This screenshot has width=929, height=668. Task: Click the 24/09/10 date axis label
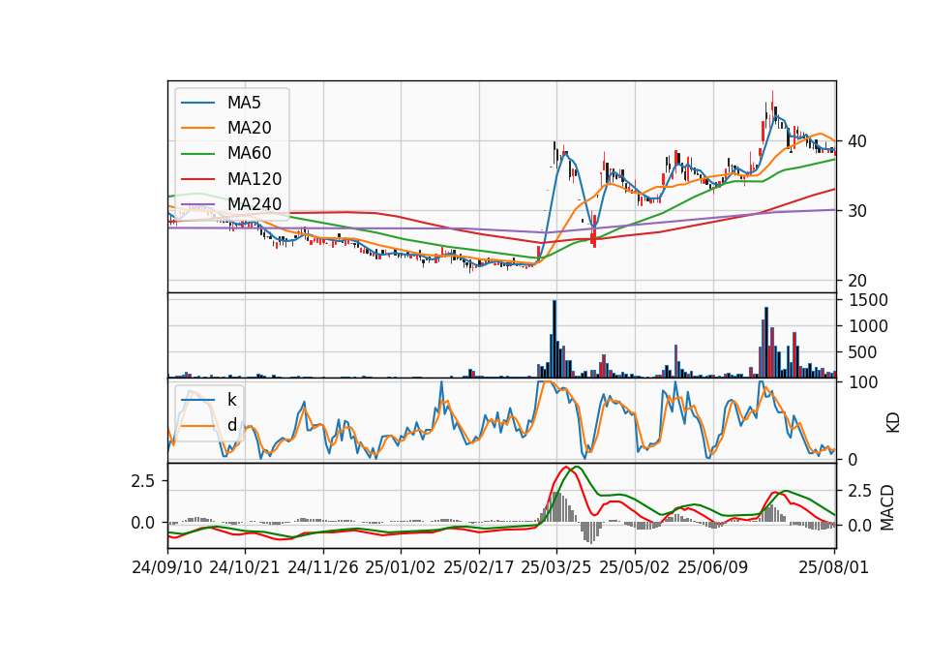167,567
